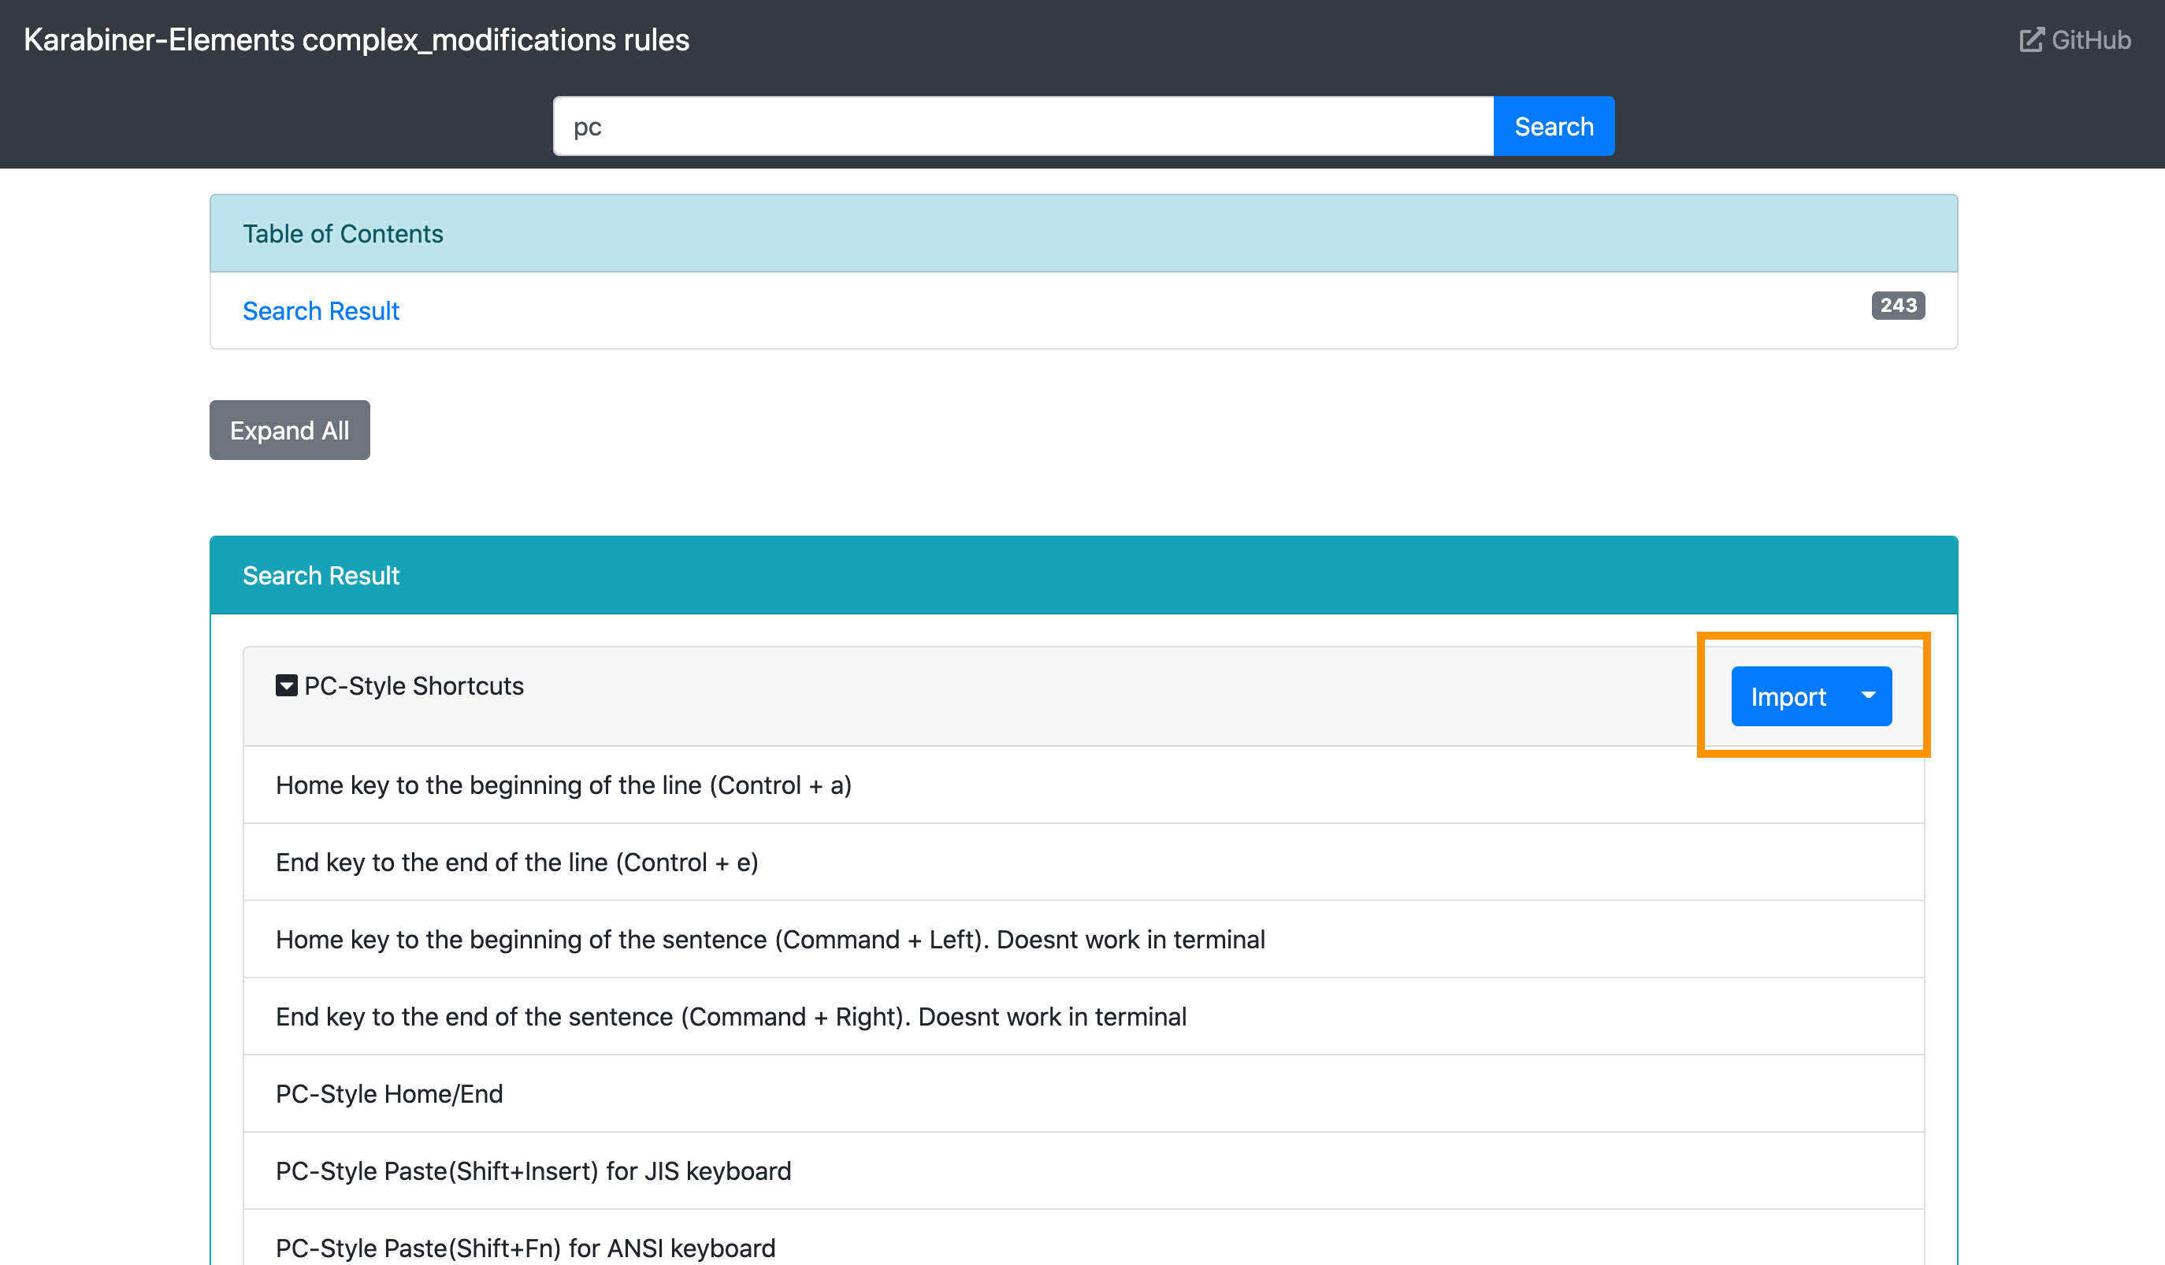The width and height of the screenshot is (2165, 1265).
Task: Click the search input field
Action: pyautogui.click(x=1023, y=127)
